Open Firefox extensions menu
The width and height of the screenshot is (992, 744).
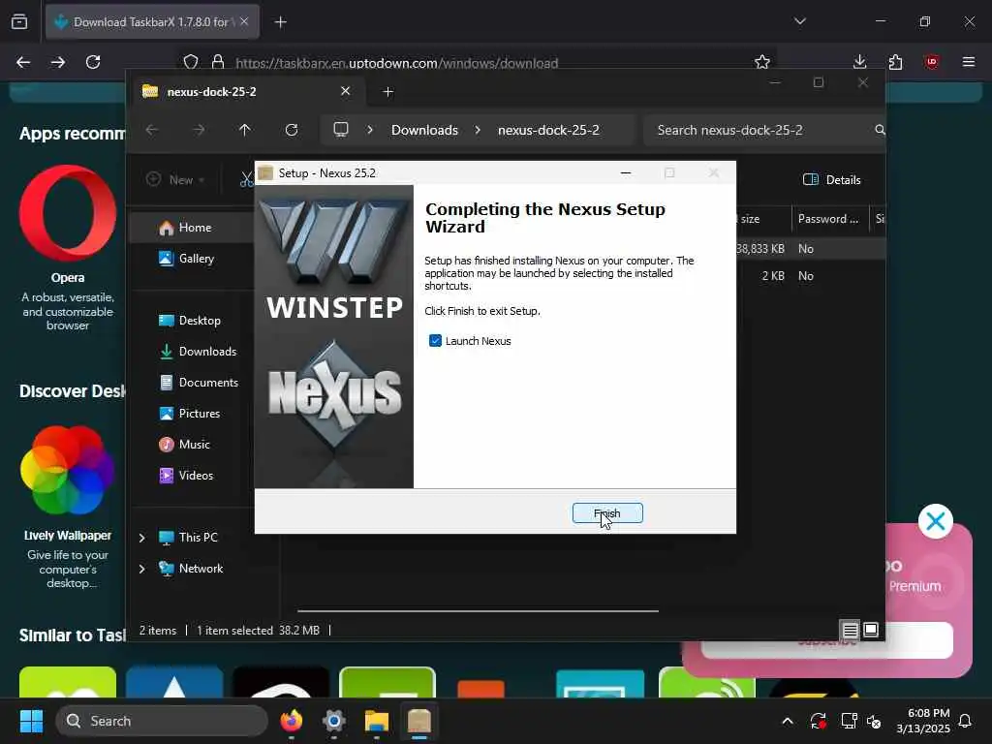pos(895,62)
